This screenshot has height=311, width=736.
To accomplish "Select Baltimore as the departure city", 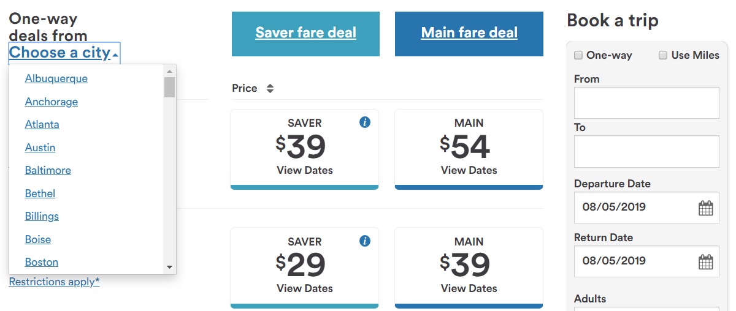I will (x=48, y=170).
